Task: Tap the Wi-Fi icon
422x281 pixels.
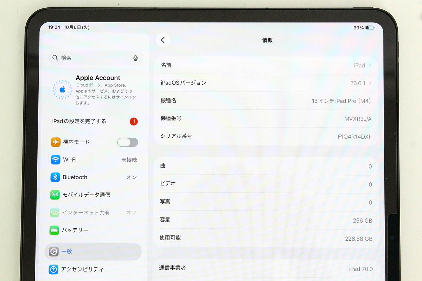Action: [56, 159]
